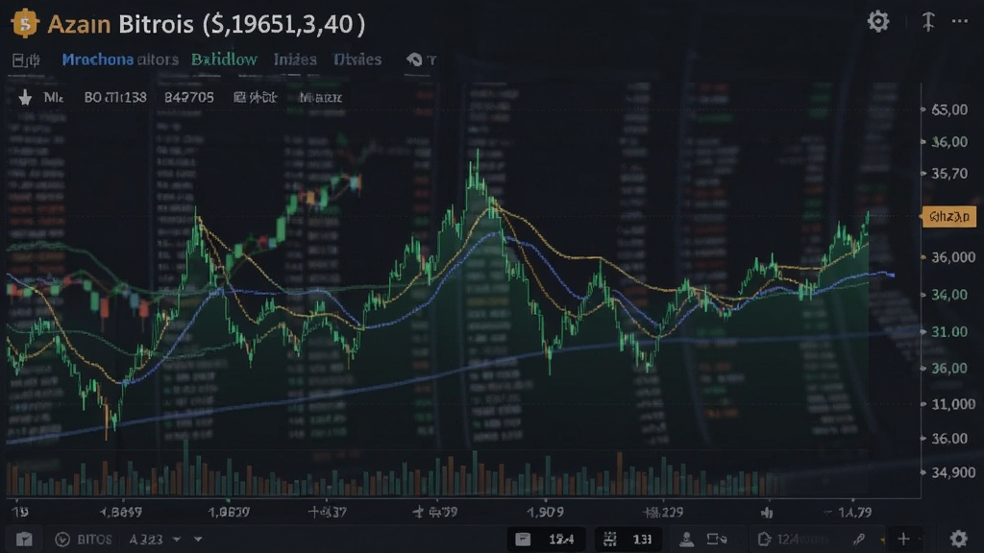Image resolution: width=984 pixels, height=553 pixels.
Task: Click the BITOS label in bottom bar
Action: (x=94, y=540)
